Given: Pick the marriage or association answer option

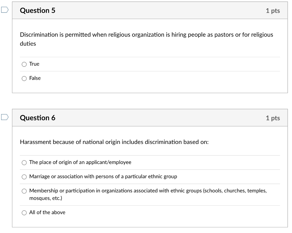Looking at the screenshot, I should pos(24,177).
